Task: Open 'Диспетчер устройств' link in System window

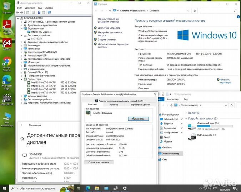Action: pyautogui.click(x=109, y=28)
